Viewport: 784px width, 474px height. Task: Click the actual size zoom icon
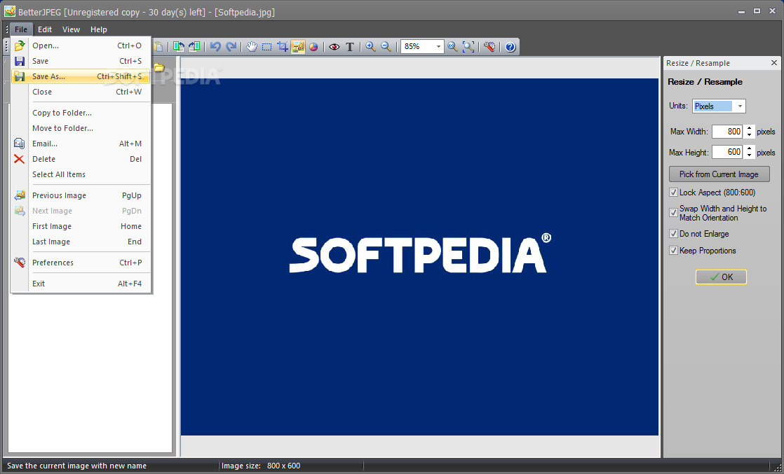tap(452, 47)
